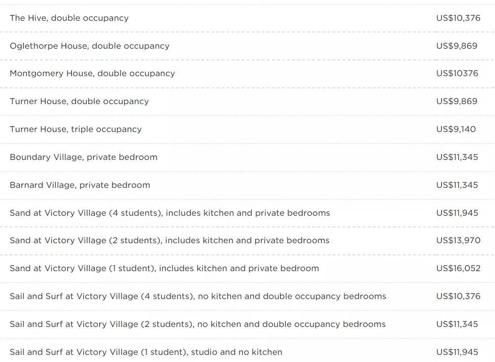
Task: Select Sail and Surf 4 students row
Action: (247, 296)
